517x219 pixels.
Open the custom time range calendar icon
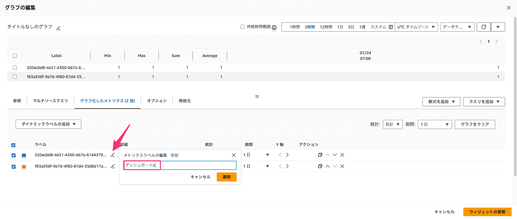point(391,27)
